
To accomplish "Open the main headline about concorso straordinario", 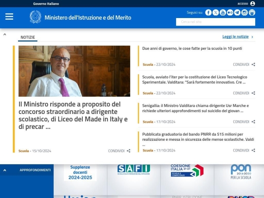I will [73, 115].
